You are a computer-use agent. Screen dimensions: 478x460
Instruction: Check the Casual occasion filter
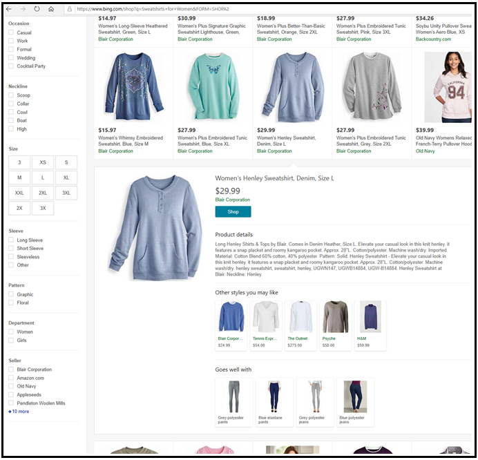pos(11,32)
